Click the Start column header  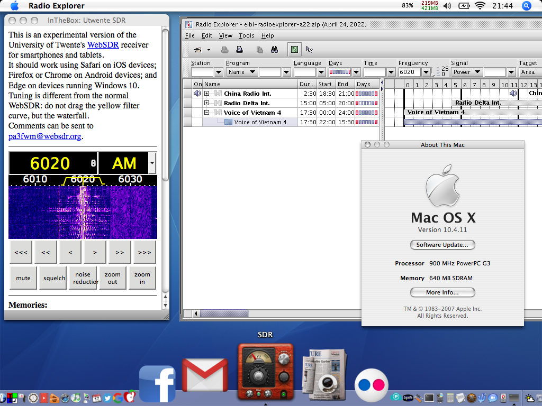(326, 84)
